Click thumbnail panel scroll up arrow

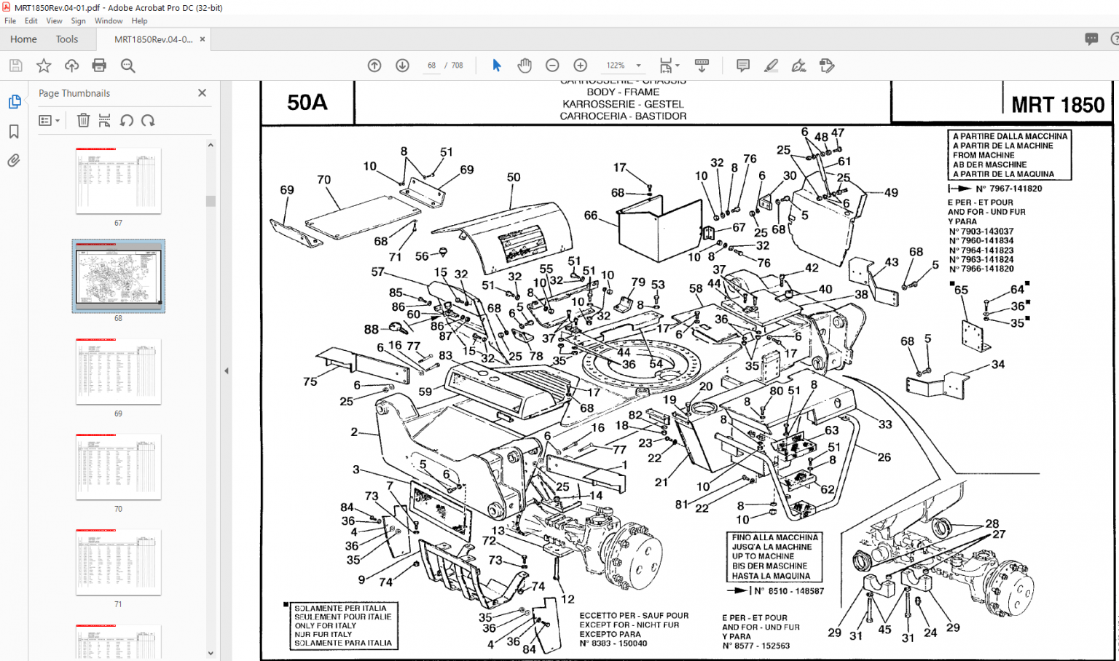[211, 145]
